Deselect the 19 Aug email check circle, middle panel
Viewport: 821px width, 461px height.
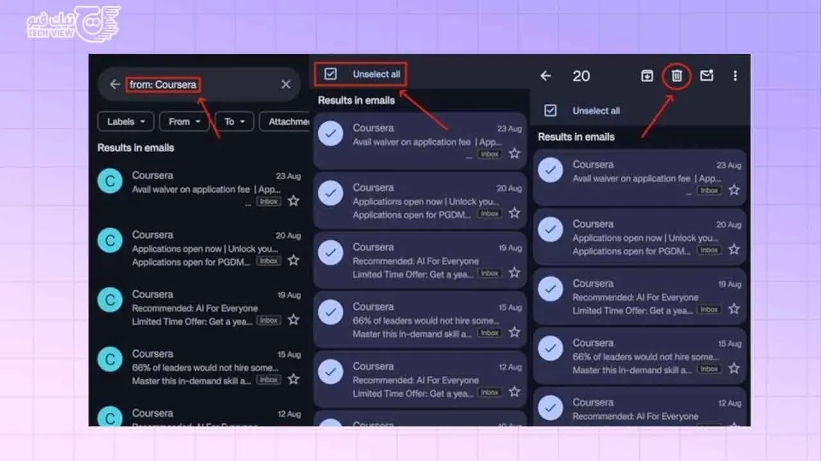(331, 253)
